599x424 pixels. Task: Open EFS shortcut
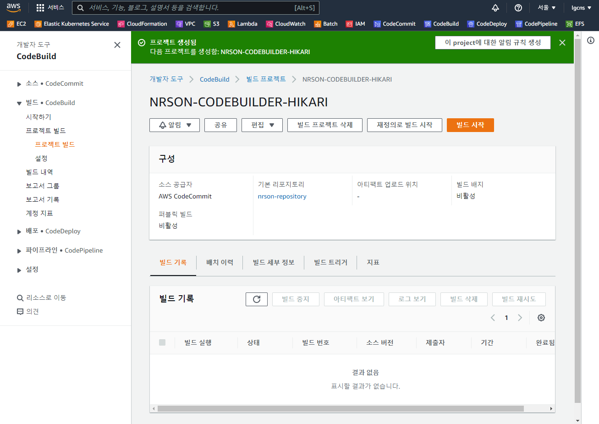pyautogui.click(x=575, y=24)
